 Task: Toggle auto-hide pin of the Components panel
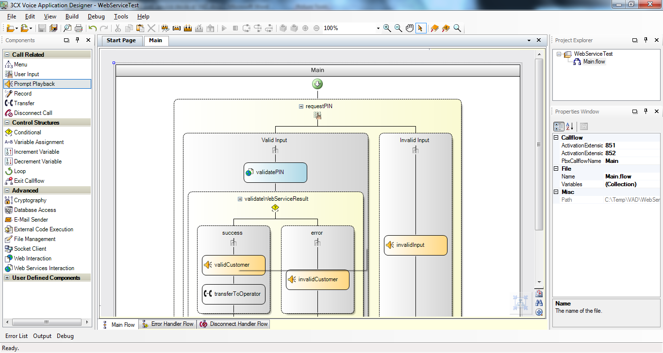[77, 40]
